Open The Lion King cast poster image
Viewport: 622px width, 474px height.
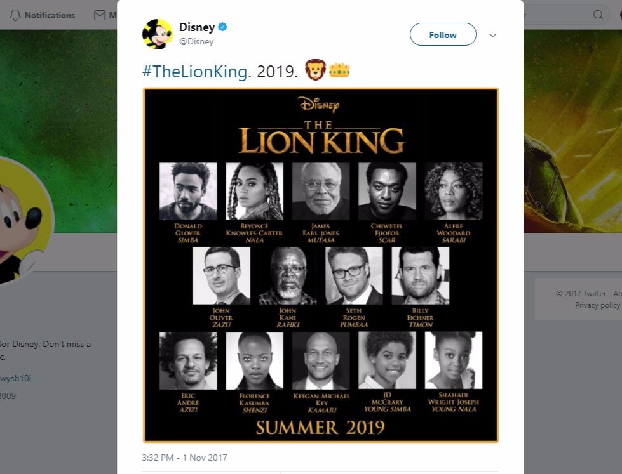(x=321, y=265)
